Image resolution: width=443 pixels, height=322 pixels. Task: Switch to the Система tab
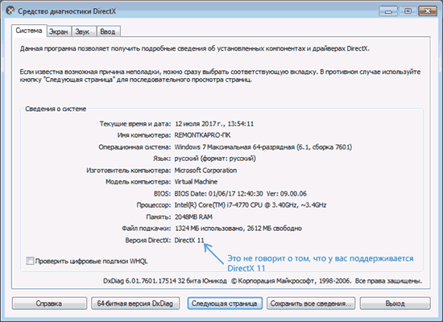pyautogui.click(x=29, y=31)
